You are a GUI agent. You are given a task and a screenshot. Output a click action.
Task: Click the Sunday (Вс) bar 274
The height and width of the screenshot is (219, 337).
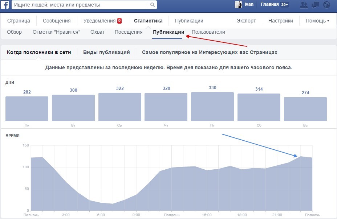(x=305, y=109)
